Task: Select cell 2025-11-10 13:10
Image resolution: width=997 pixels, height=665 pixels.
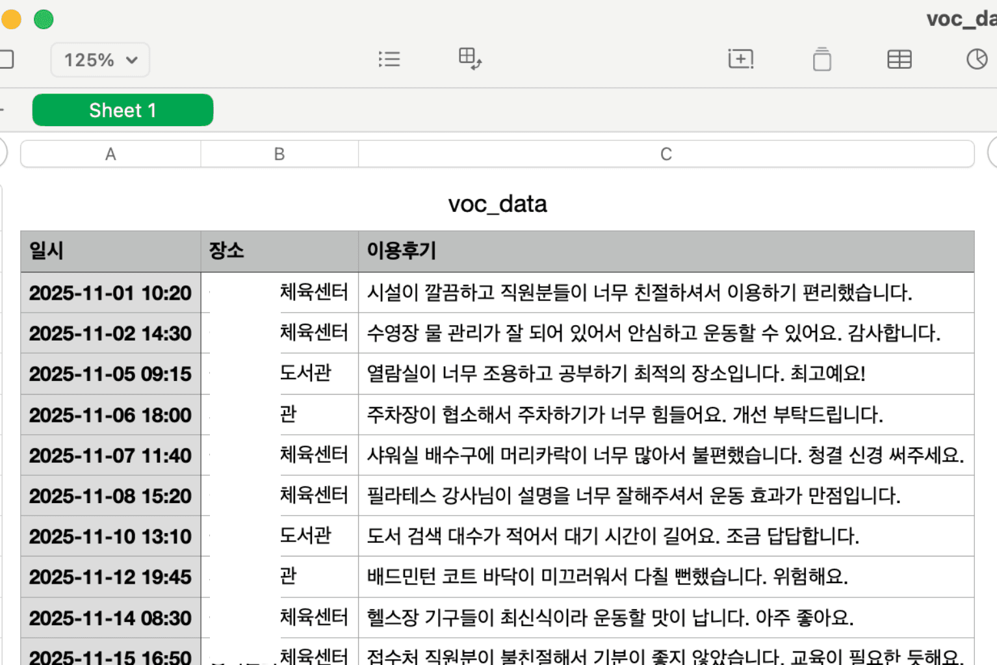Action: coord(110,536)
